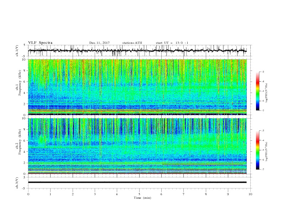The width and height of the screenshot is (282, 218).
Task: Click the ch.1 voltage waveform trace
Action: (137, 51)
